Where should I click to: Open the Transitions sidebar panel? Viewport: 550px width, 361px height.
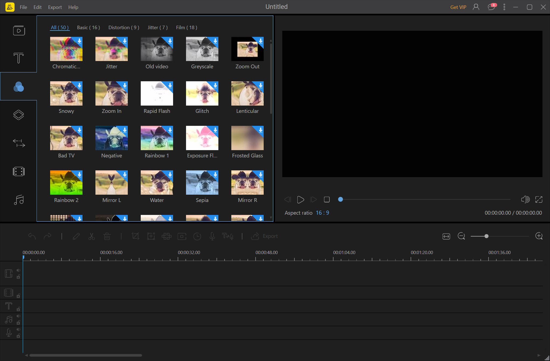pyautogui.click(x=19, y=143)
